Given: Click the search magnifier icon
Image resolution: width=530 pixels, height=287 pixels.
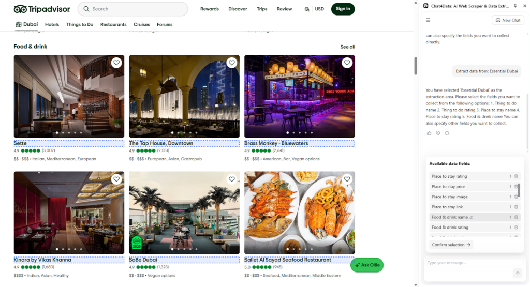Looking at the screenshot, I should click(86, 9).
